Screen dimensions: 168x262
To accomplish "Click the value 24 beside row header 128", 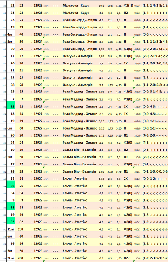I will 12,143.
